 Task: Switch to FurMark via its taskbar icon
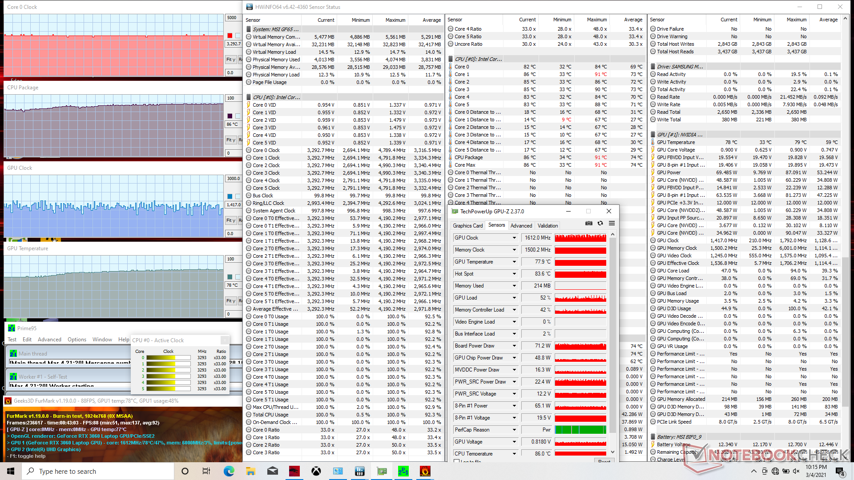point(425,471)
